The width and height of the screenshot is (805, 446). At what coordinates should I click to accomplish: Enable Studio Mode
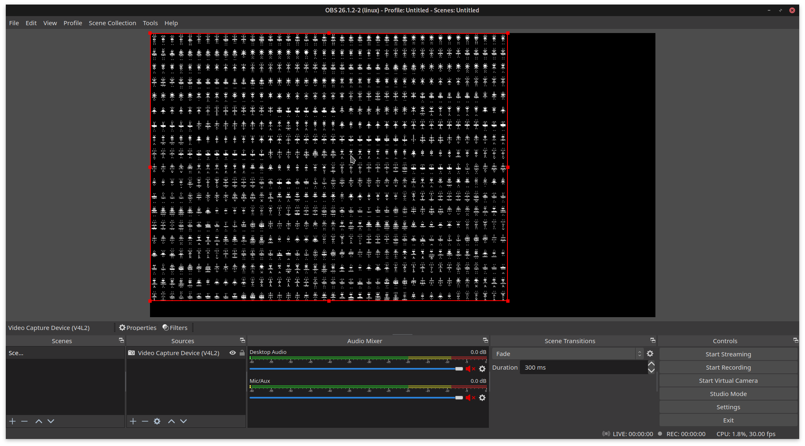(x=728, y=394)
